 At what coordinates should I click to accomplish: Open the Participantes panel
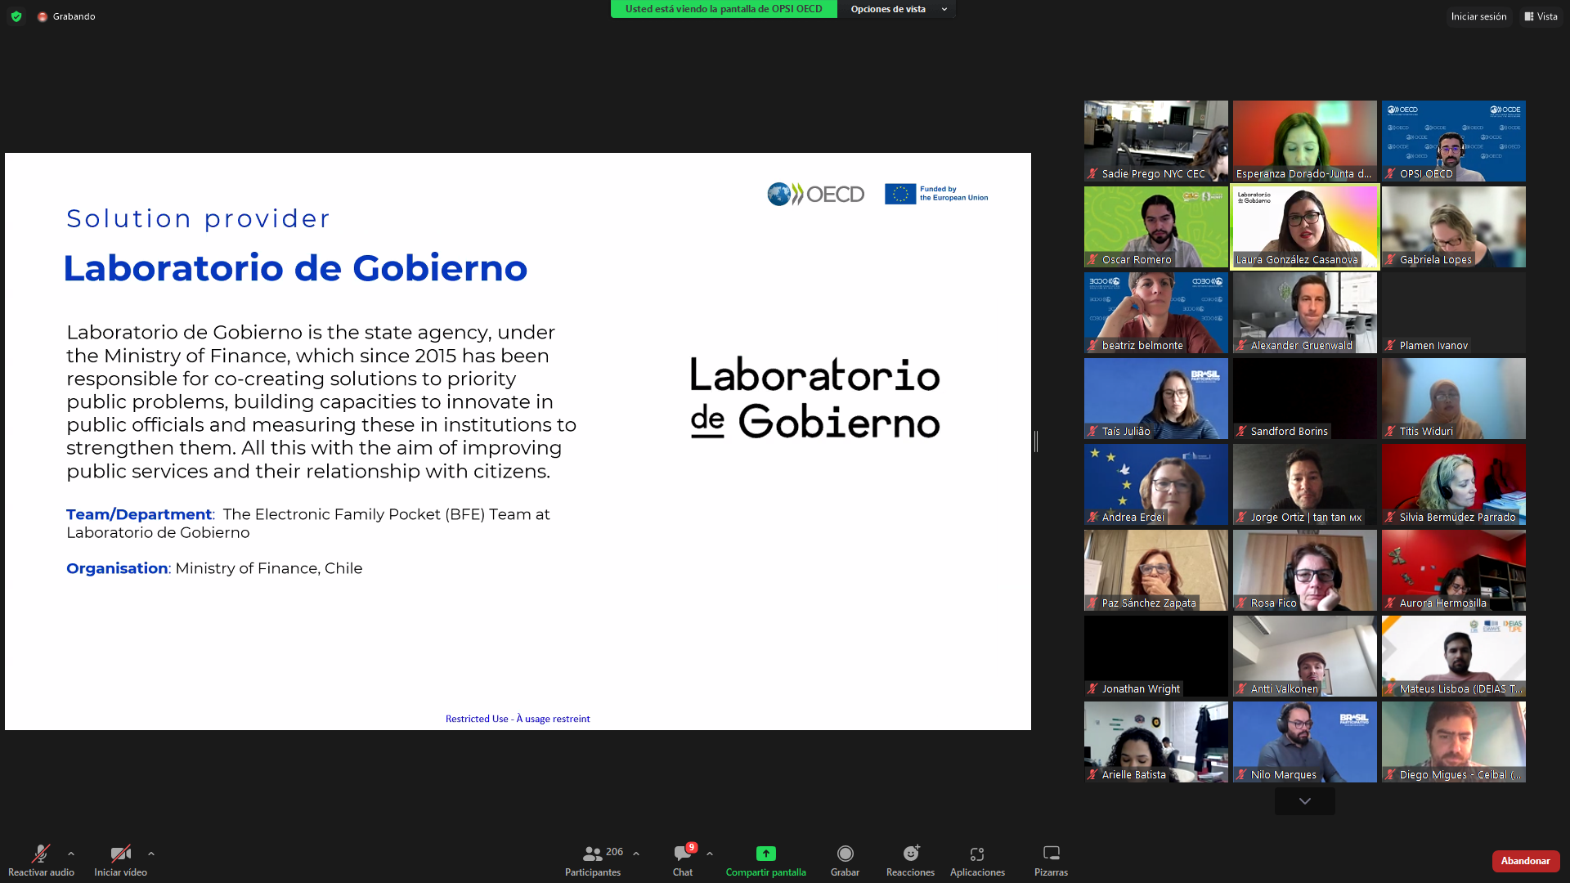[x=593, y=860]
